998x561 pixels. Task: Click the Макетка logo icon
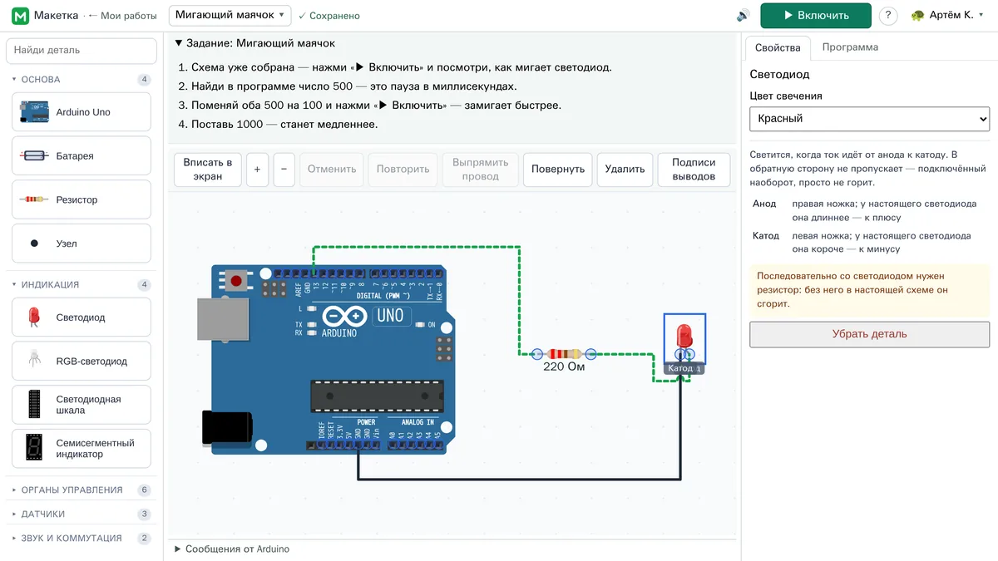click(20, 16)
